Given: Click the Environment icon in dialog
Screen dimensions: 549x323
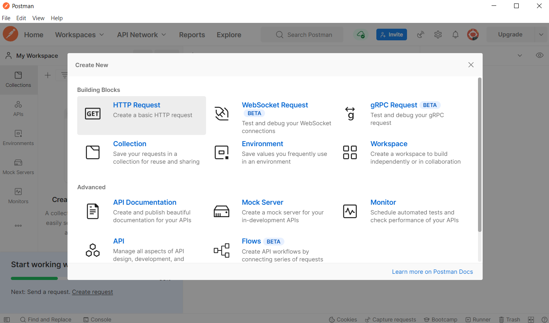Looking at the screenshot, I should click(222, 152).
